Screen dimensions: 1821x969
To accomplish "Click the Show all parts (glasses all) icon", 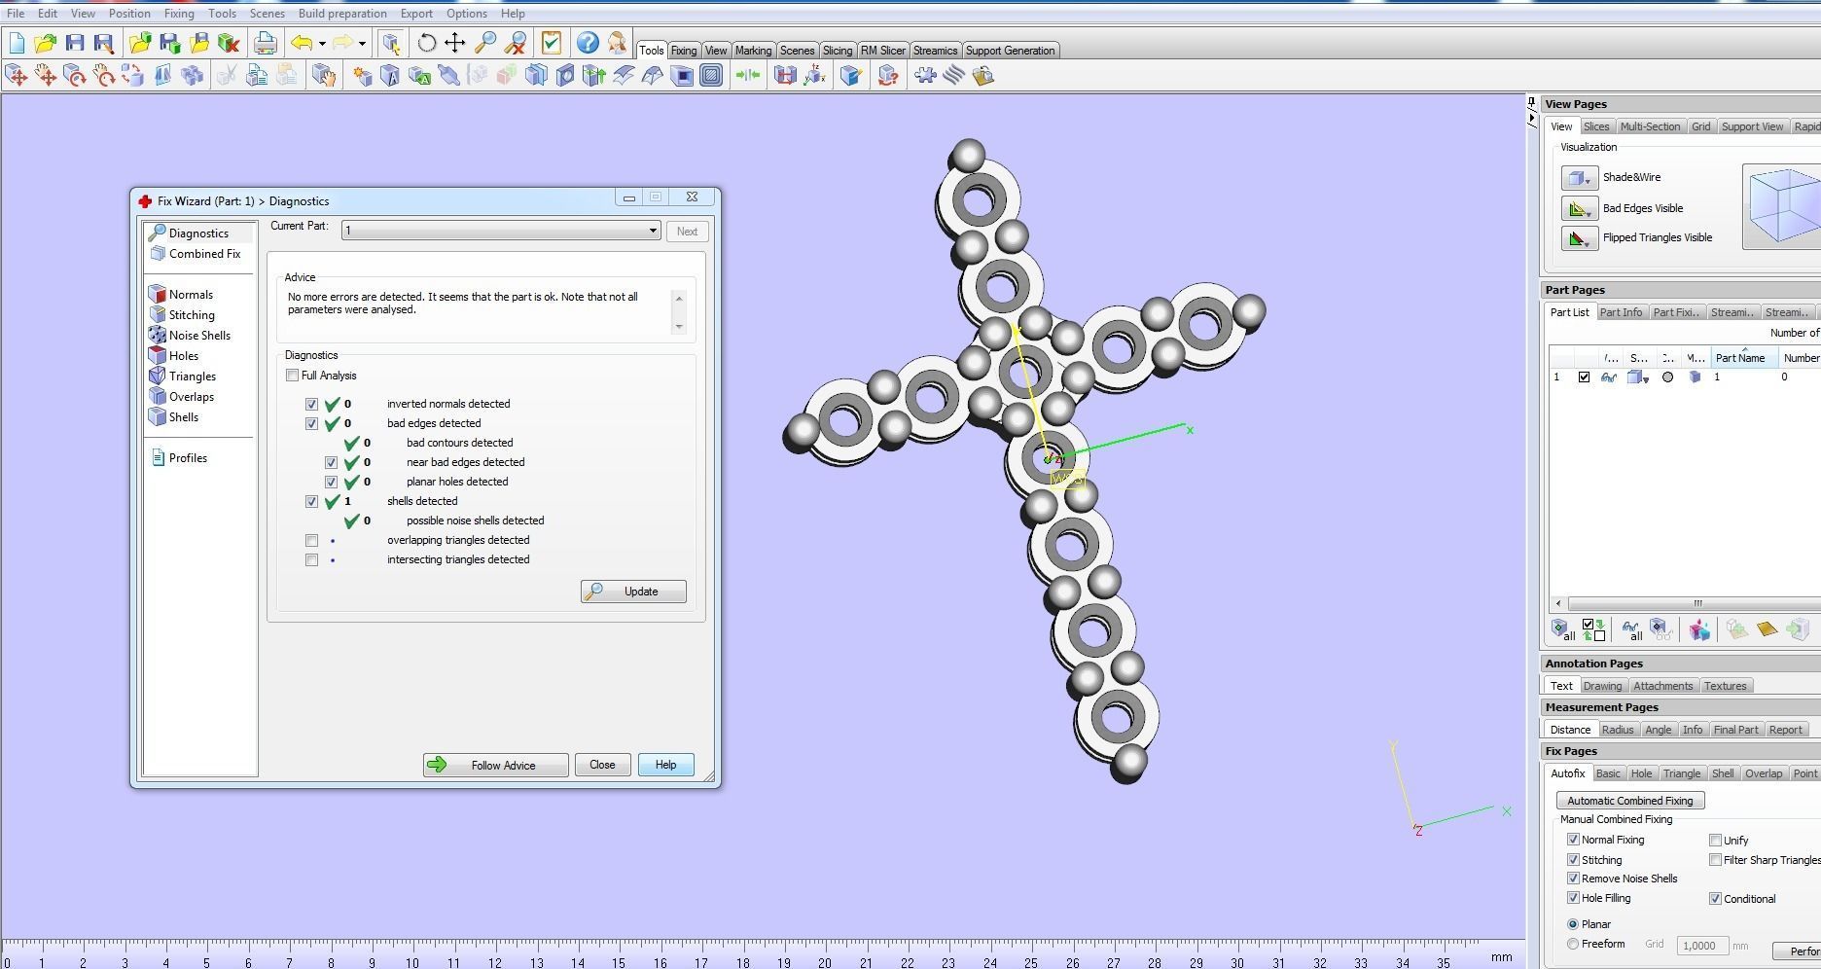I will pyautogui.click(x=1631, y=629).
